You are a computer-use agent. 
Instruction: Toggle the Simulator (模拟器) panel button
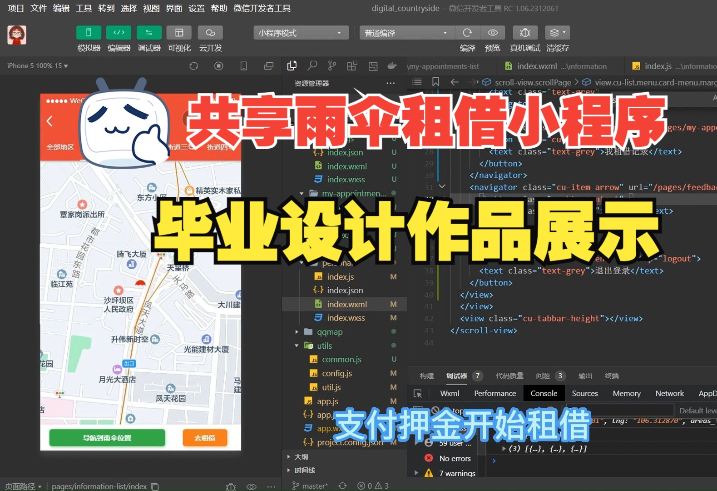89,33
